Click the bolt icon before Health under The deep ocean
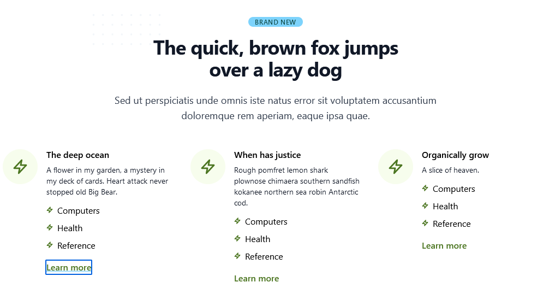Image resolution: width=555 pixels, height=288 pixels. pyautogui.click(x=50, y=227)
